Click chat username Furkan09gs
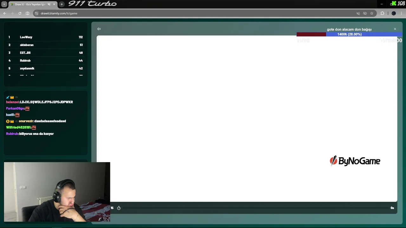 (x=15, y=108)
